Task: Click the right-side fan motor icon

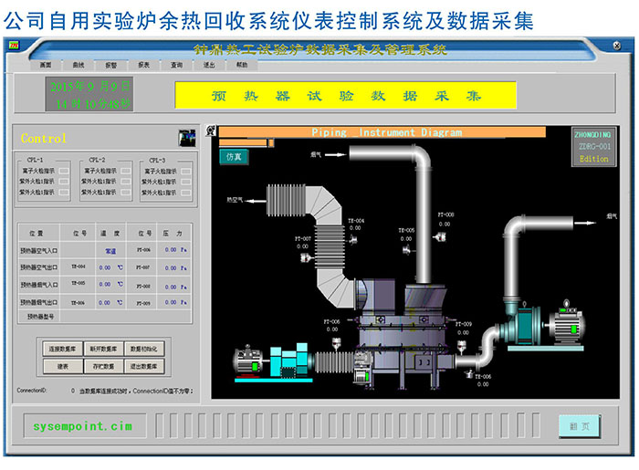Action: click(x=567, y=329)
